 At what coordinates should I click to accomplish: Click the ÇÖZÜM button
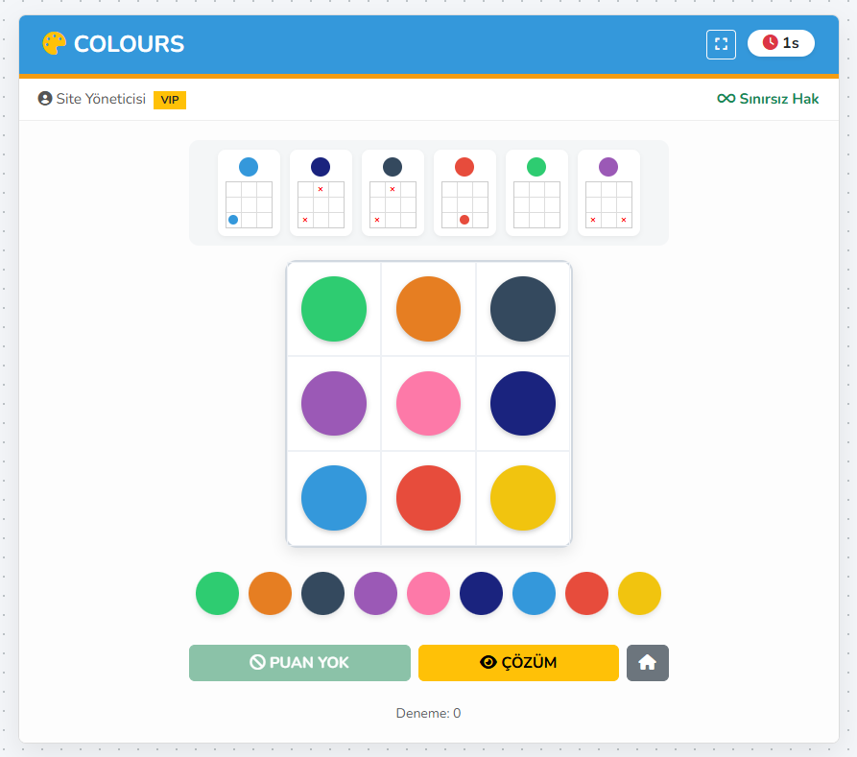[x=518, y=662]
